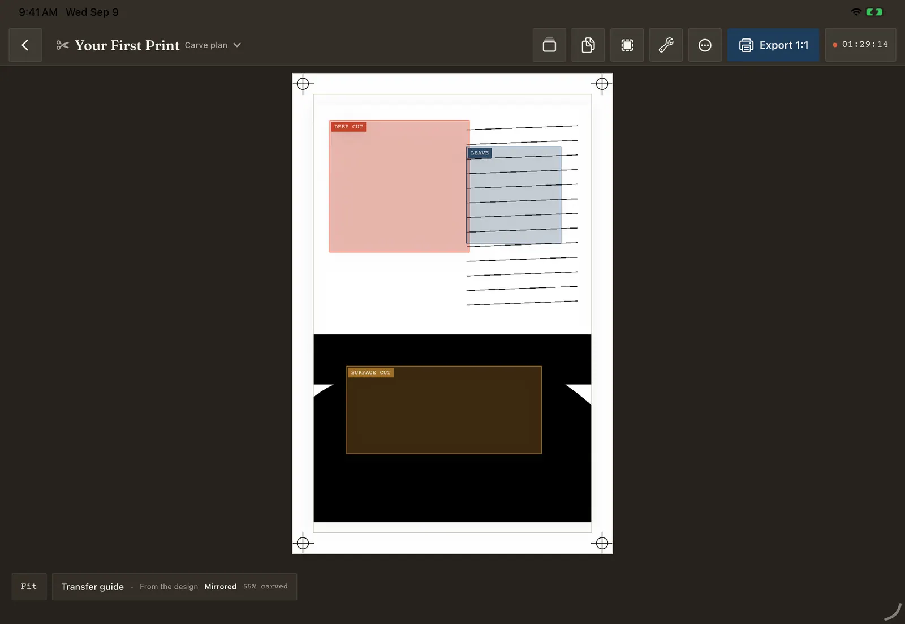Screen dimensions: 905x624
Task: Click the copy documents toolbar icon
Action: [x=588, y=45]
